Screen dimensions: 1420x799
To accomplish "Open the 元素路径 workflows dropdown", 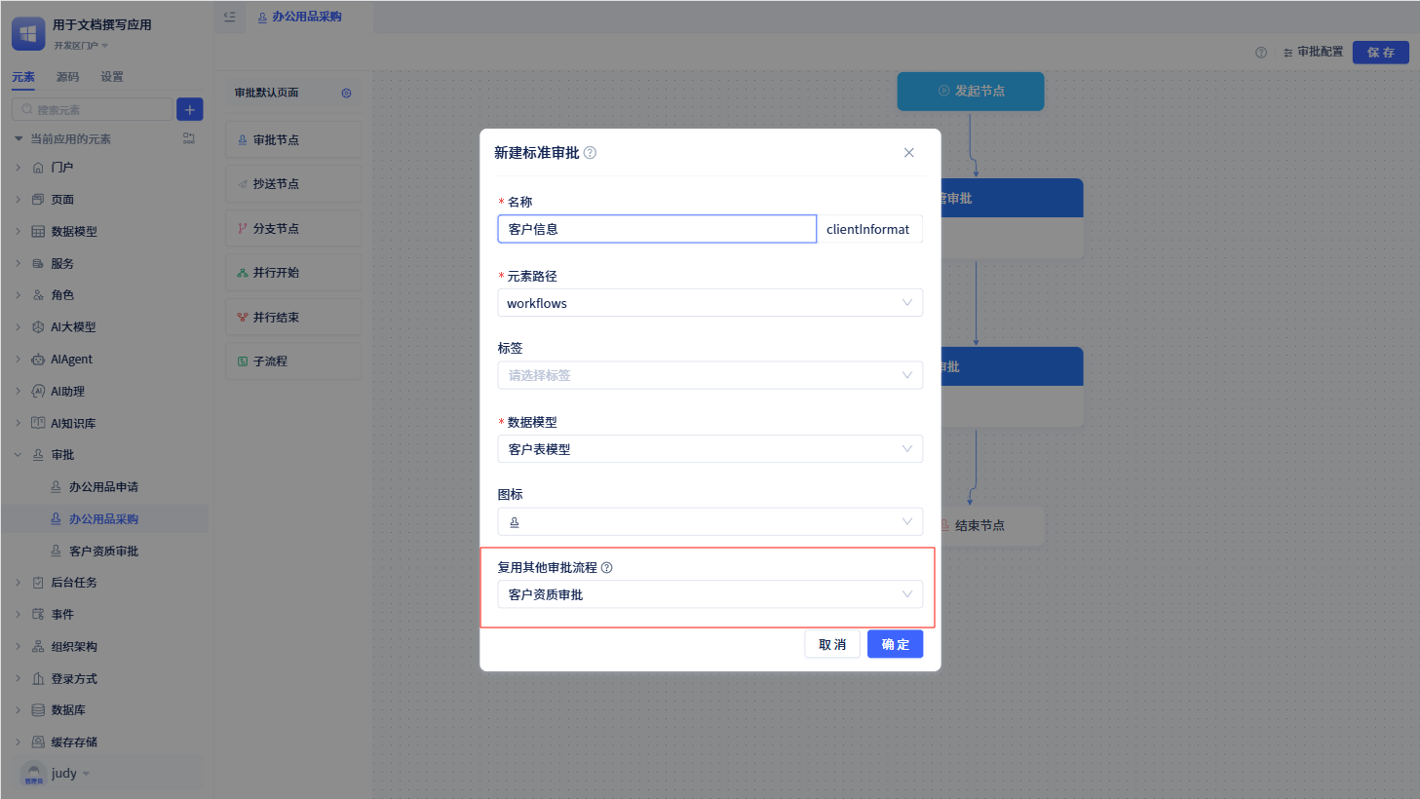I will coord(710,303).
